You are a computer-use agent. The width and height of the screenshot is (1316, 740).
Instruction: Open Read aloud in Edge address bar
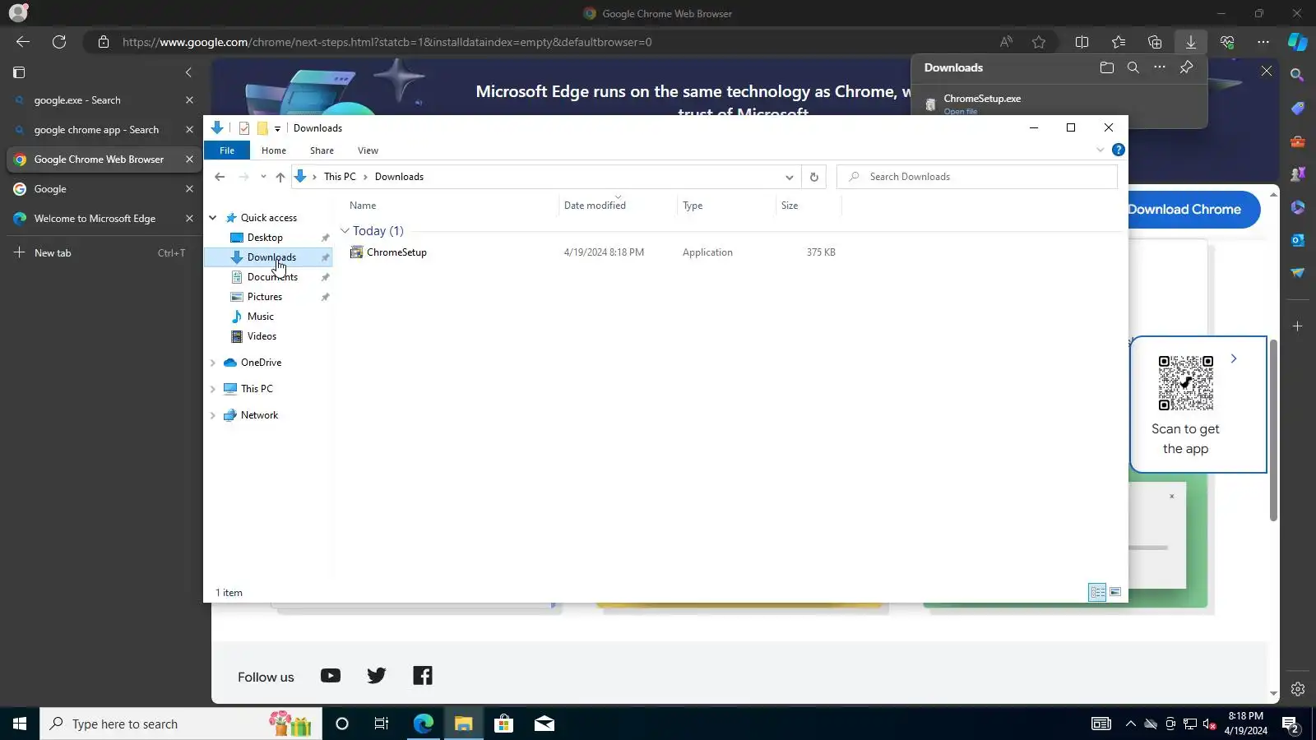click(x=1006, y=42)
